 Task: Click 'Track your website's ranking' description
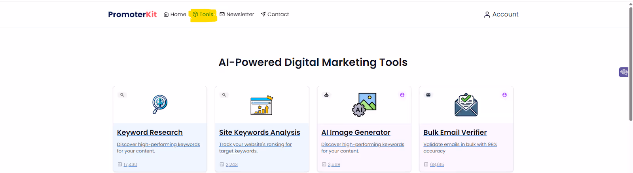click(255, 147)
